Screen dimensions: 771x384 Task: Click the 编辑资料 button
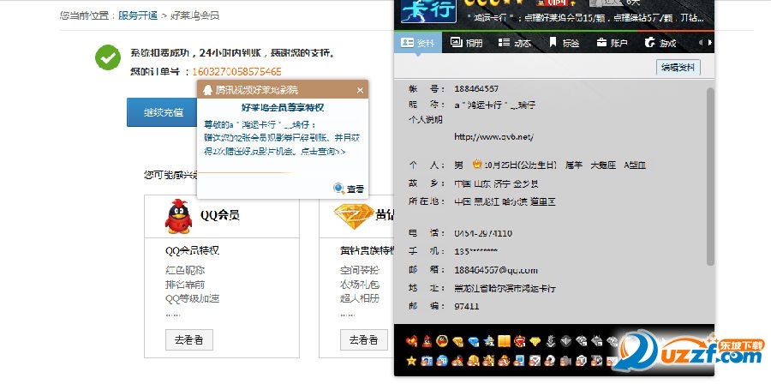pyautogui.click(x=678, y=68)
